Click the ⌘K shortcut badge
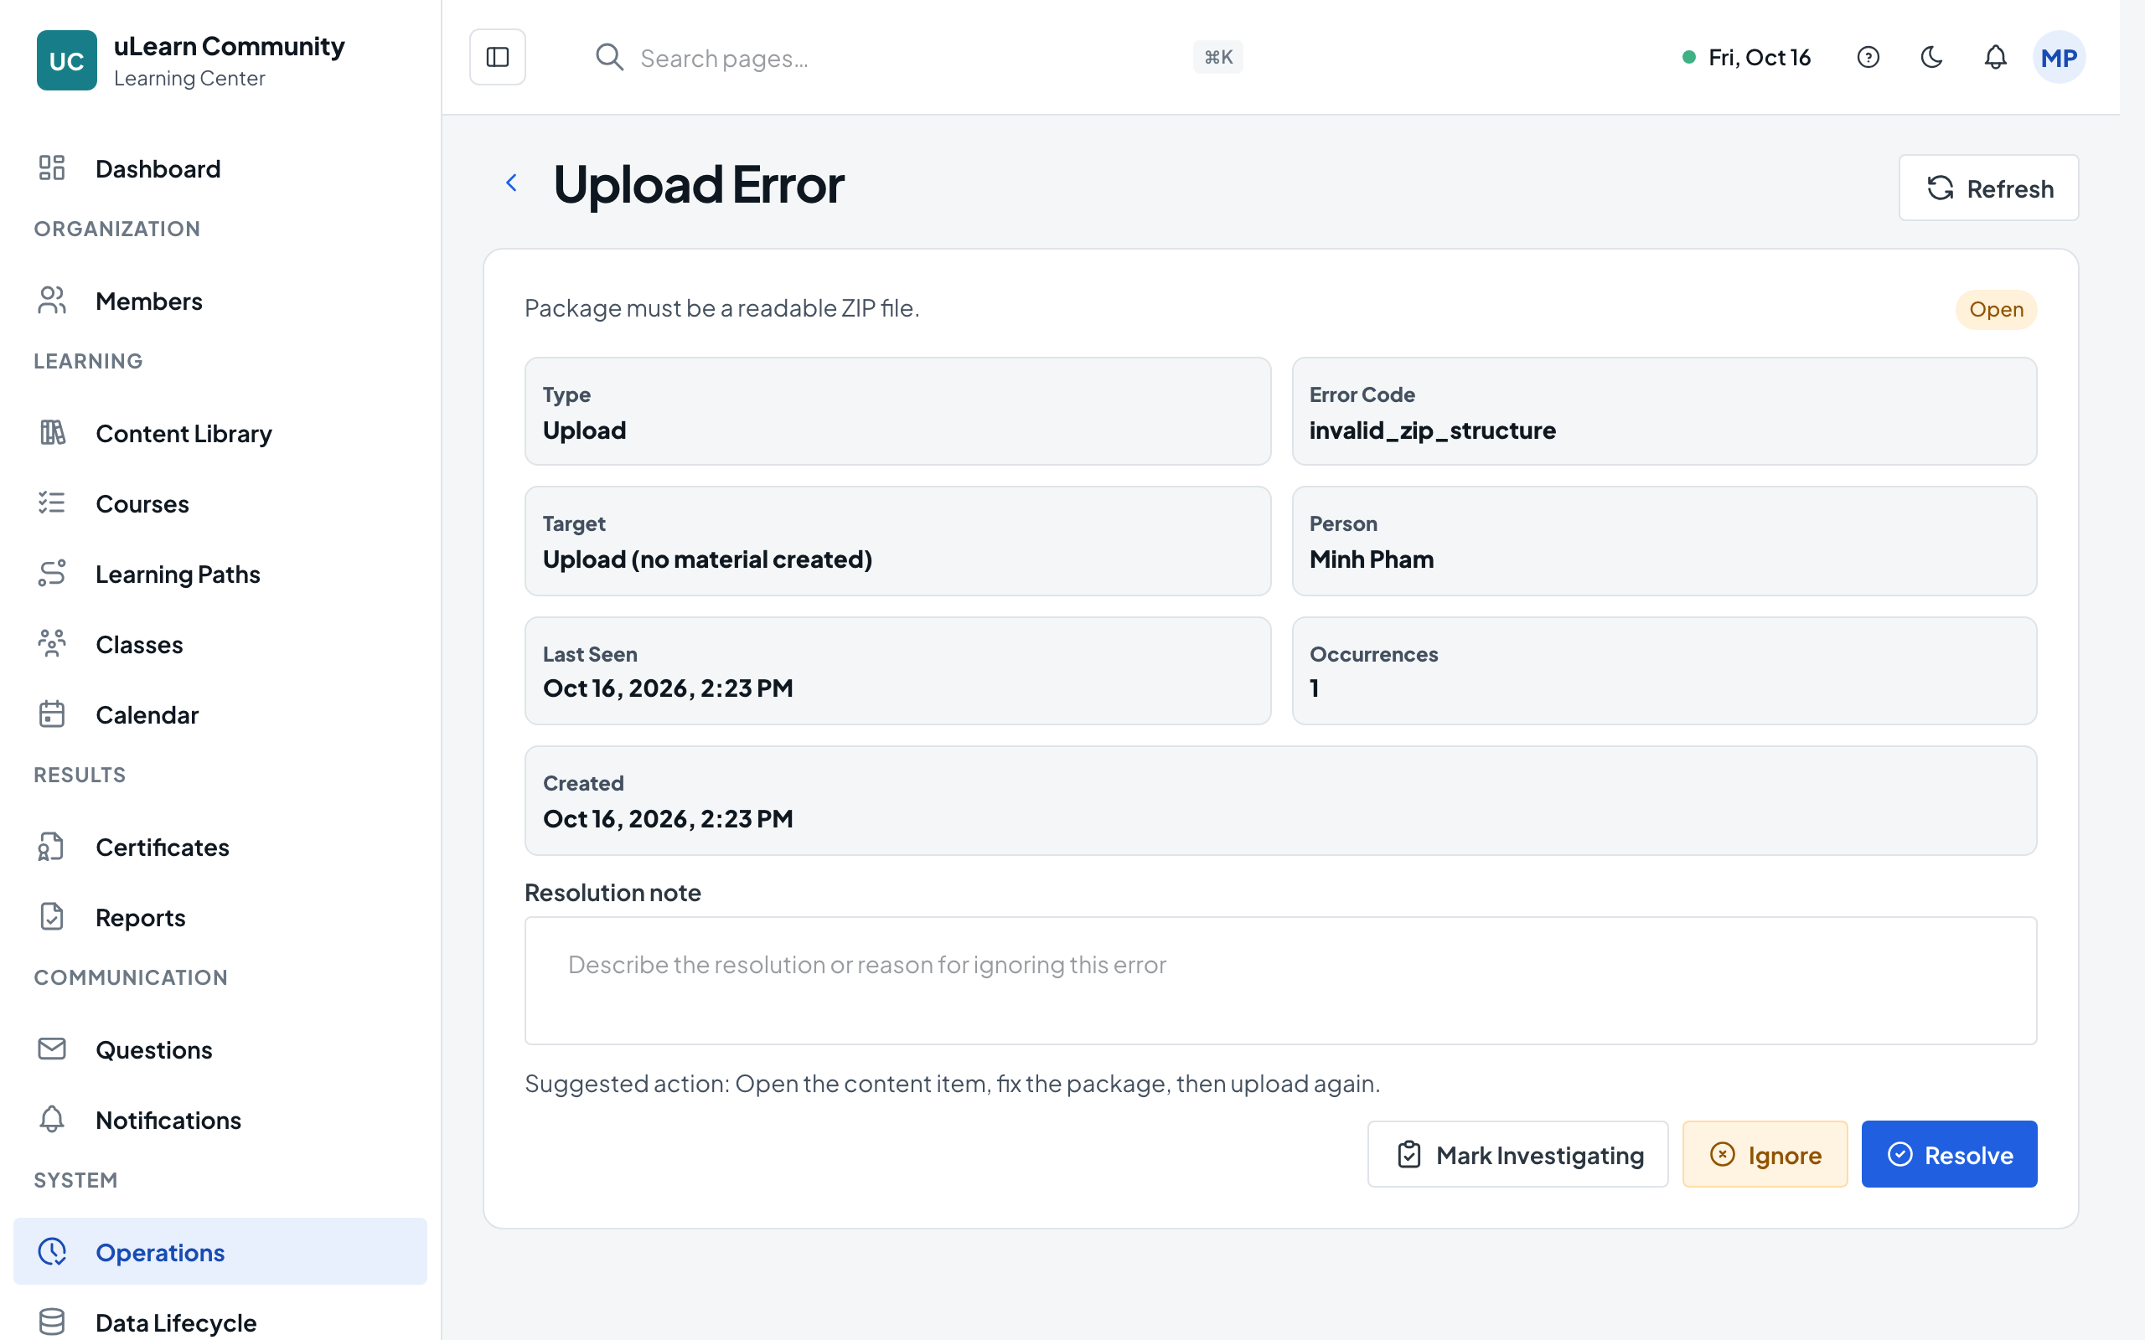 click(x=1217, y=58)
